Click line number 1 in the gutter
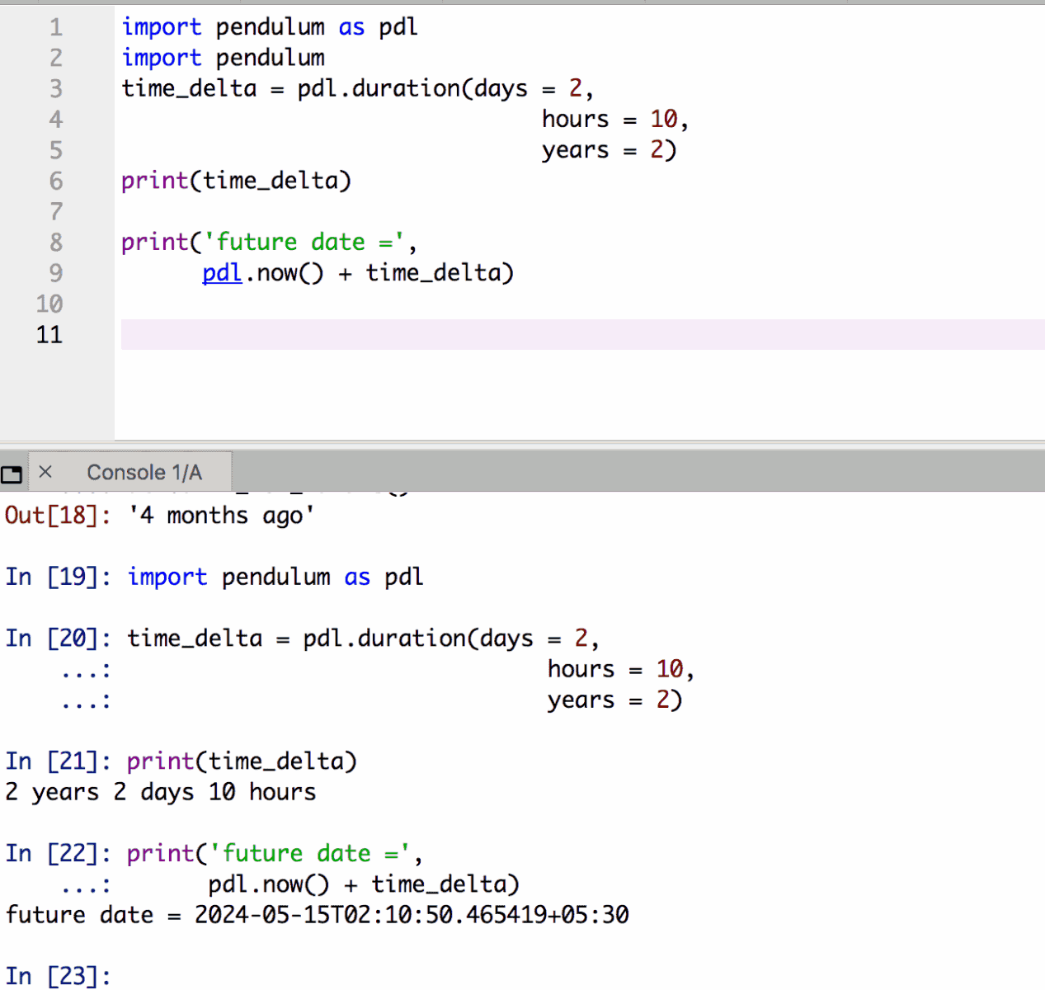 [55, 28]
